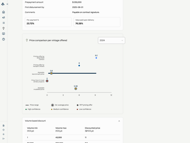Click the grey user avatar dot
Screen dimensions: 190x143
tap(3, 134)
